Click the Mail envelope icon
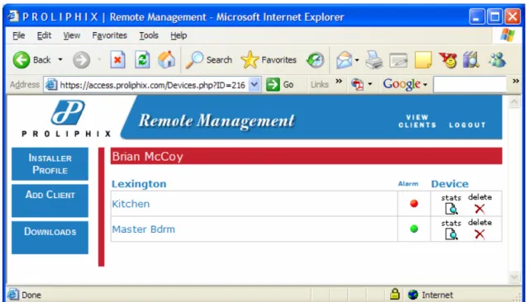This screenshot has width=529, height=302. [x=344, y=60]
